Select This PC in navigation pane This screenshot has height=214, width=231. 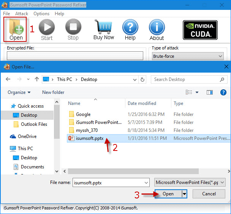21,148
